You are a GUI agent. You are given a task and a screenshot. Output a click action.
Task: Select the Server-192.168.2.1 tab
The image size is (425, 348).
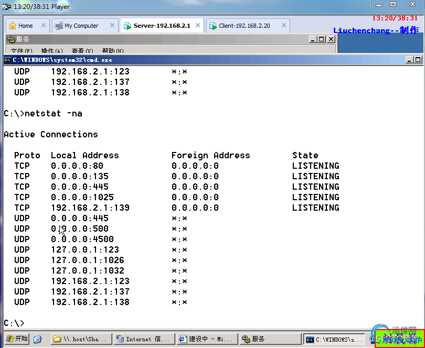[162, 26]
